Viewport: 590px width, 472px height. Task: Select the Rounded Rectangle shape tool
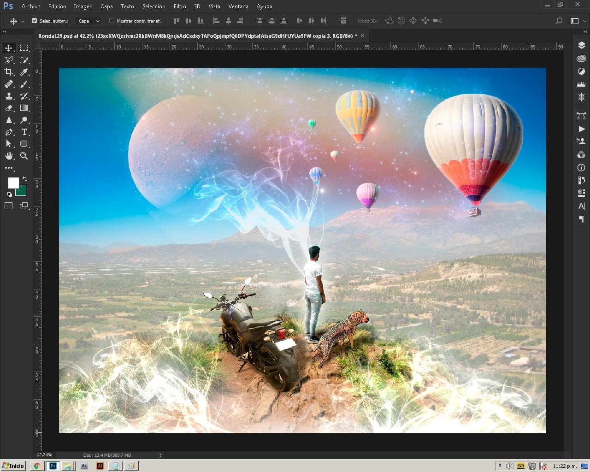[24, 144]
